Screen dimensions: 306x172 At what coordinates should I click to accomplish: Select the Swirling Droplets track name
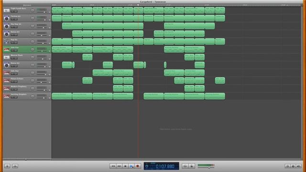[x=19, y=95]
